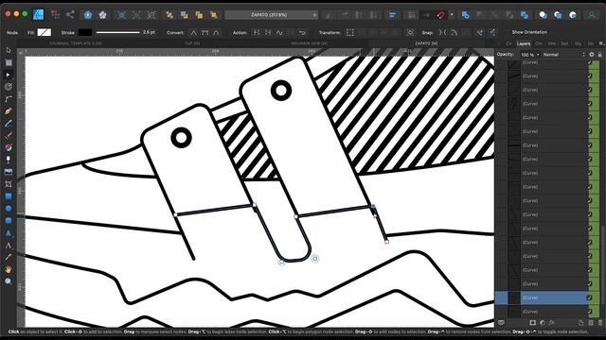The height and width of the screenshot is (340, 606).
Task: Select the Triangle shape tool
Action: (9, 233)
